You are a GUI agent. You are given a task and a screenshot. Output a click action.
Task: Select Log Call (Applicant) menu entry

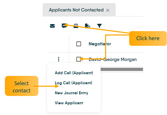click(74, 83)
